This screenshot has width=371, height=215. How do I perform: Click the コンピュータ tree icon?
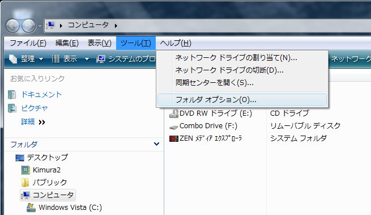[x=25, y=195]
